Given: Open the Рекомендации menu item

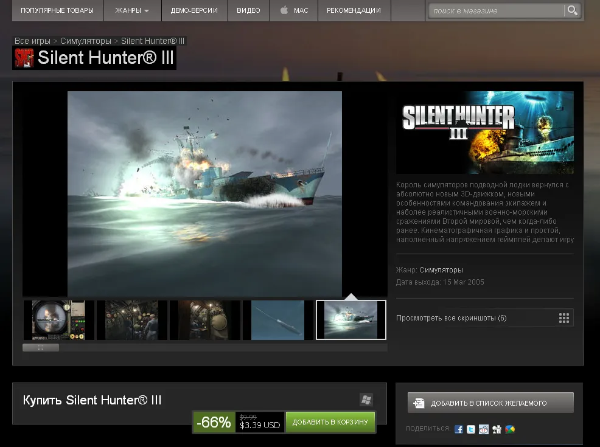Looking at the screenshot, I should (x=354, y=10).
